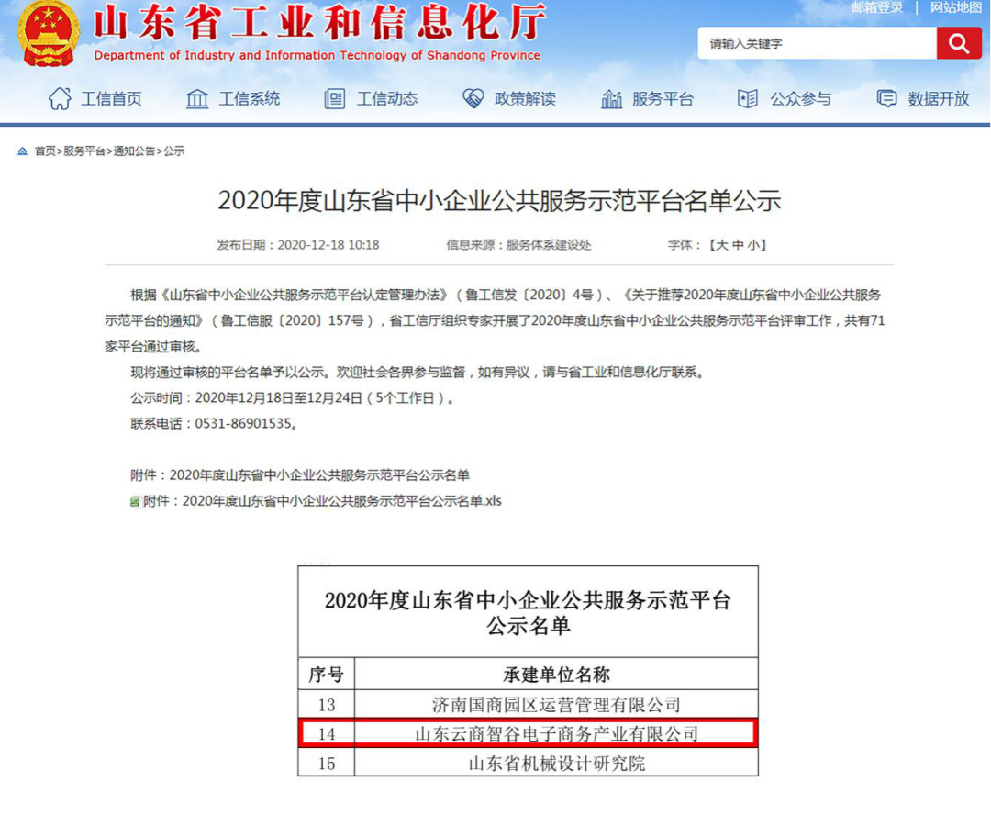
Task: Focus the 请输入关键字 search field
Action: (817, 43)
